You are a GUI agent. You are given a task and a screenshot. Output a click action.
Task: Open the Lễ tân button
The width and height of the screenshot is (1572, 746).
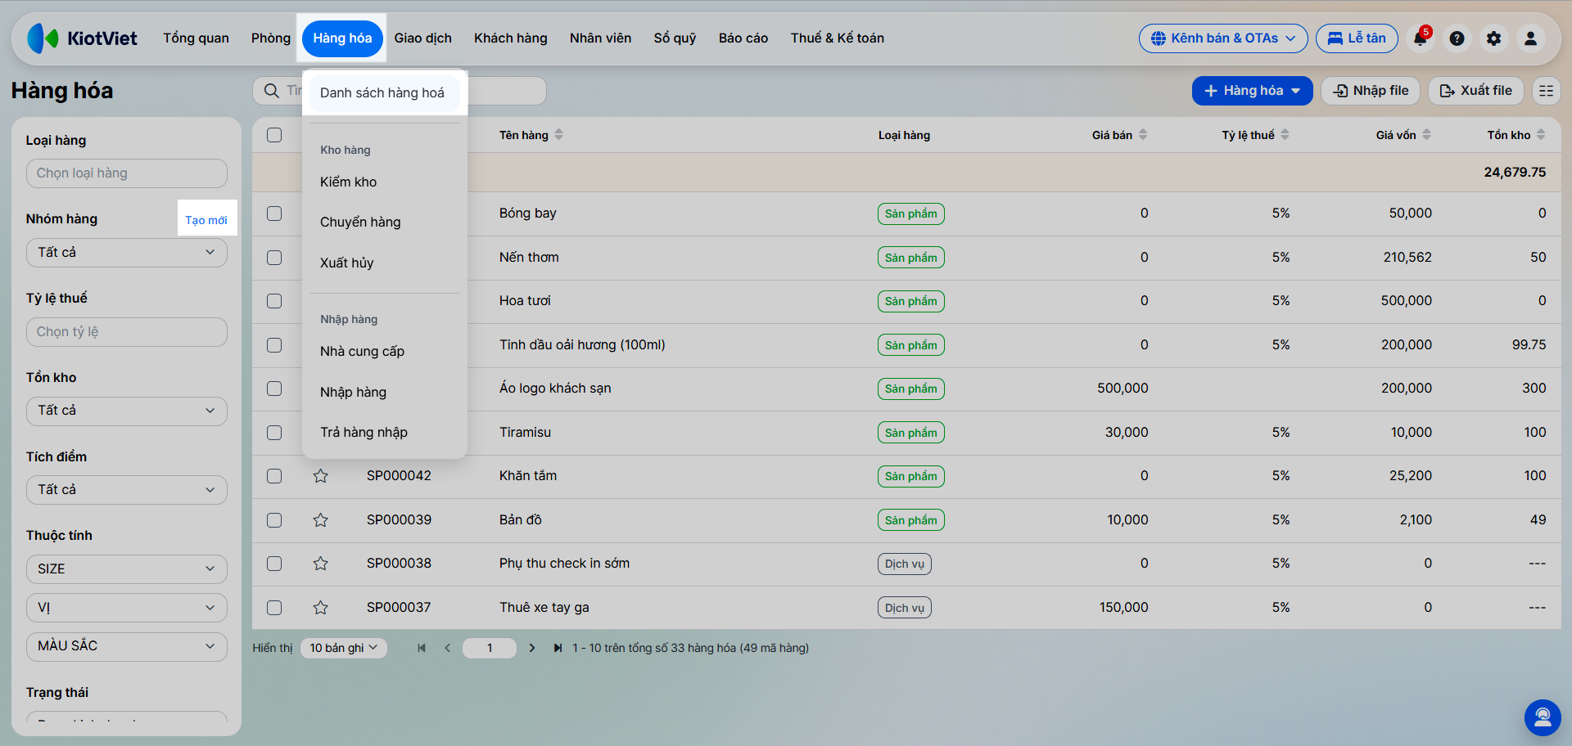1357,38
